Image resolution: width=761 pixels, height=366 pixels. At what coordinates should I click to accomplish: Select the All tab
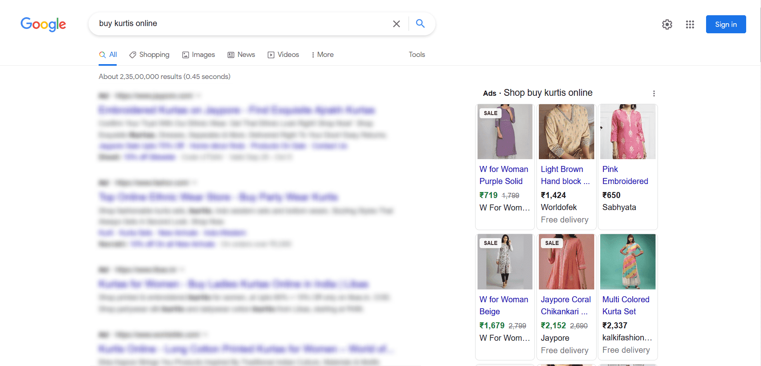point(108,55)
